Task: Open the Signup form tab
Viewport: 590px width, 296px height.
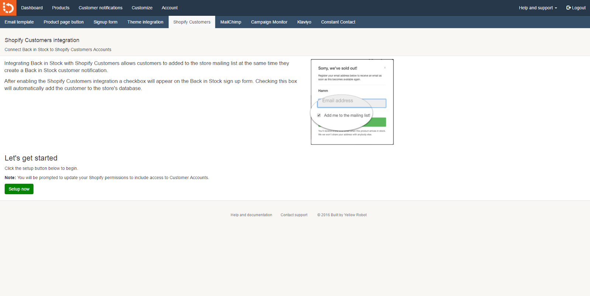Action: tap(105, 22)
